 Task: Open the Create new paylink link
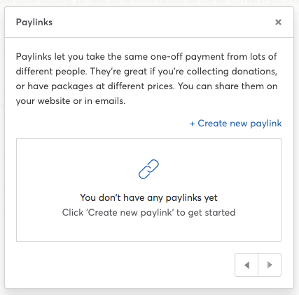point(236,124)
